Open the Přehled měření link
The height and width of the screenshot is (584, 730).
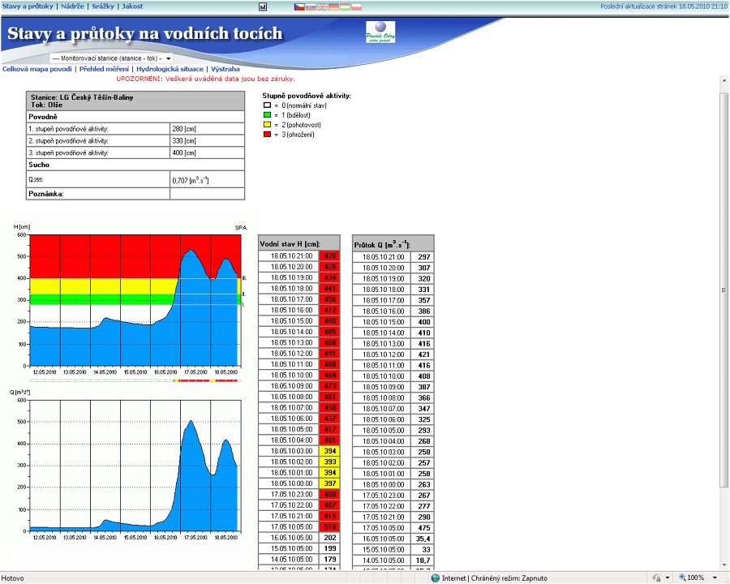click(105, 69)
